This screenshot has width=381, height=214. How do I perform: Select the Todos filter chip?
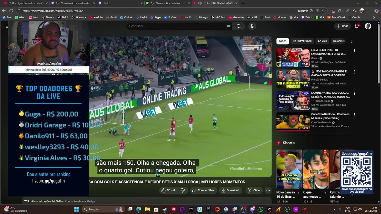tap(282, 41)
